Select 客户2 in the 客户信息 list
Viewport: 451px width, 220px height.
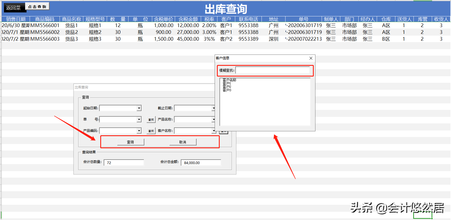coord(227,87)
